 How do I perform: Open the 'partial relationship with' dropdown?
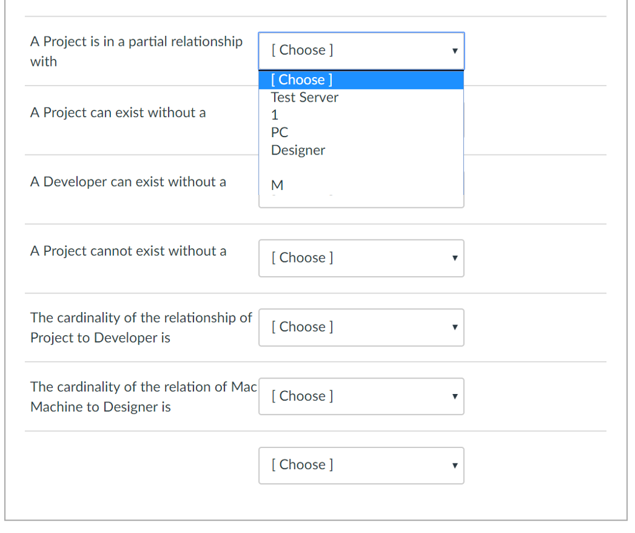coord(362,51)
